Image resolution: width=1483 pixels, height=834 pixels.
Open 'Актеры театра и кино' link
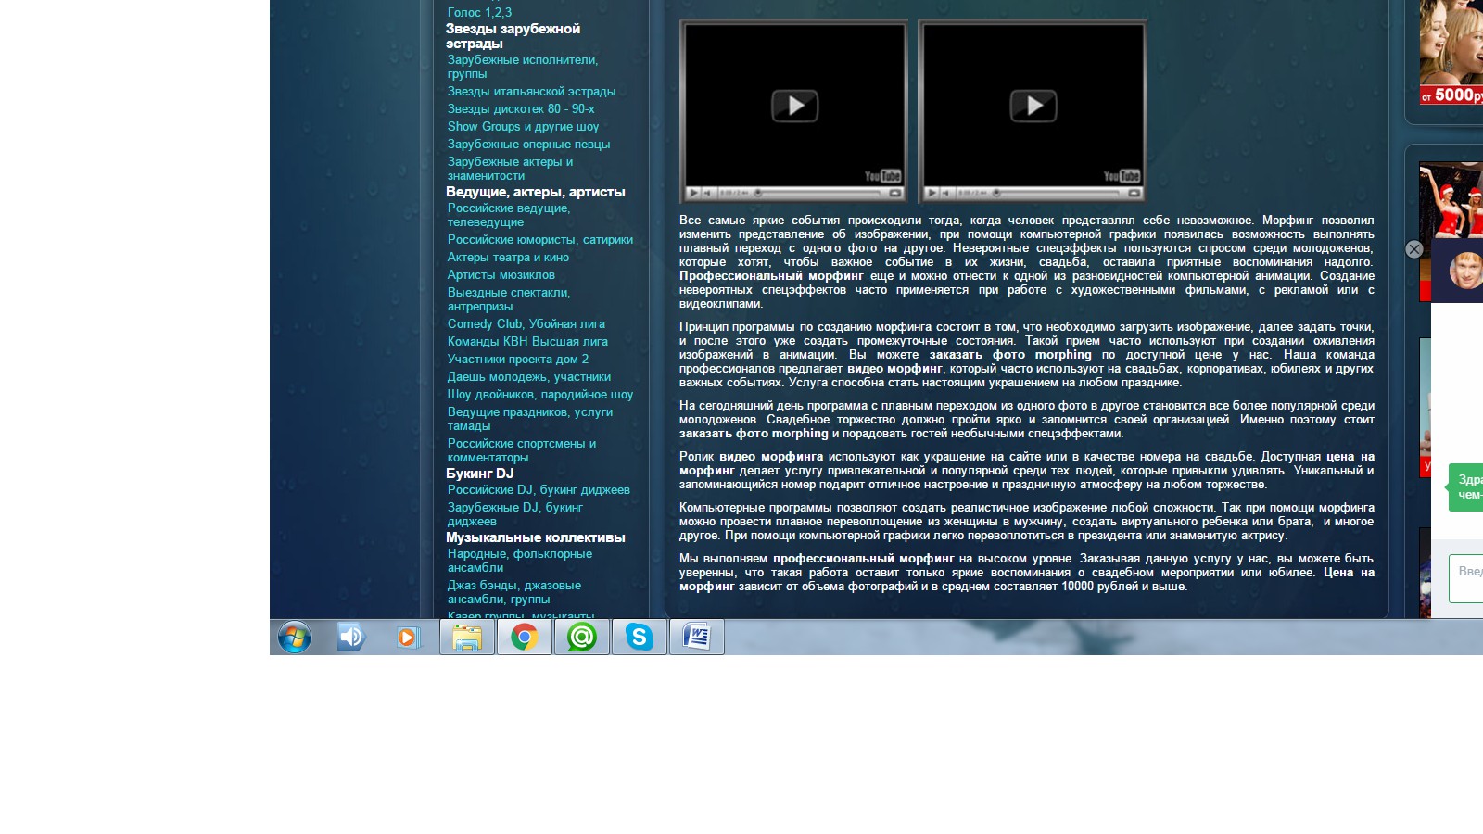[508, 257]
